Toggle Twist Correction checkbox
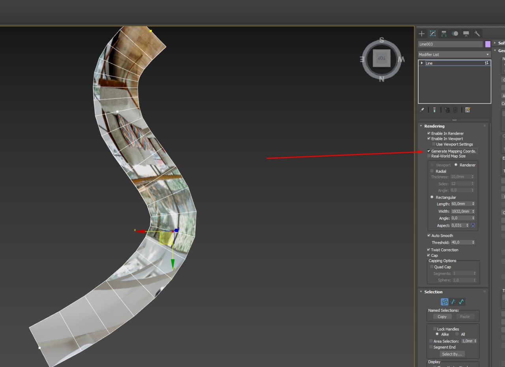This screenshot has width=505, height=367. 429,250
